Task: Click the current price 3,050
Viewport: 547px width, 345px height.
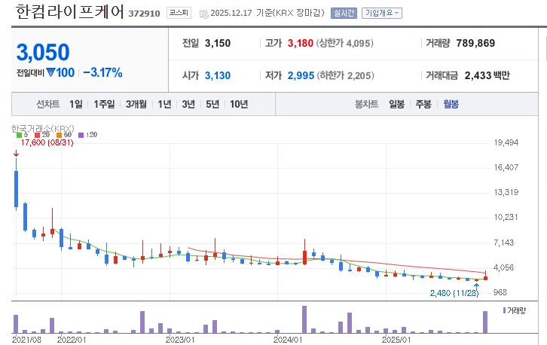Action: pos(43,52)
